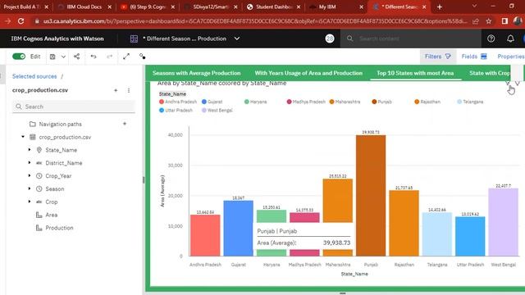The image size is (525, 295).
Task: Bookmark this page with the star icon
Action: click(x=489, y=21)
